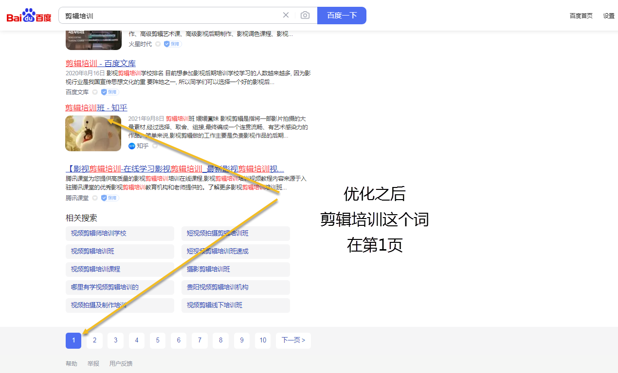Click the Baidu logo
The image size is (618, 373).
[x=28, y=15]
